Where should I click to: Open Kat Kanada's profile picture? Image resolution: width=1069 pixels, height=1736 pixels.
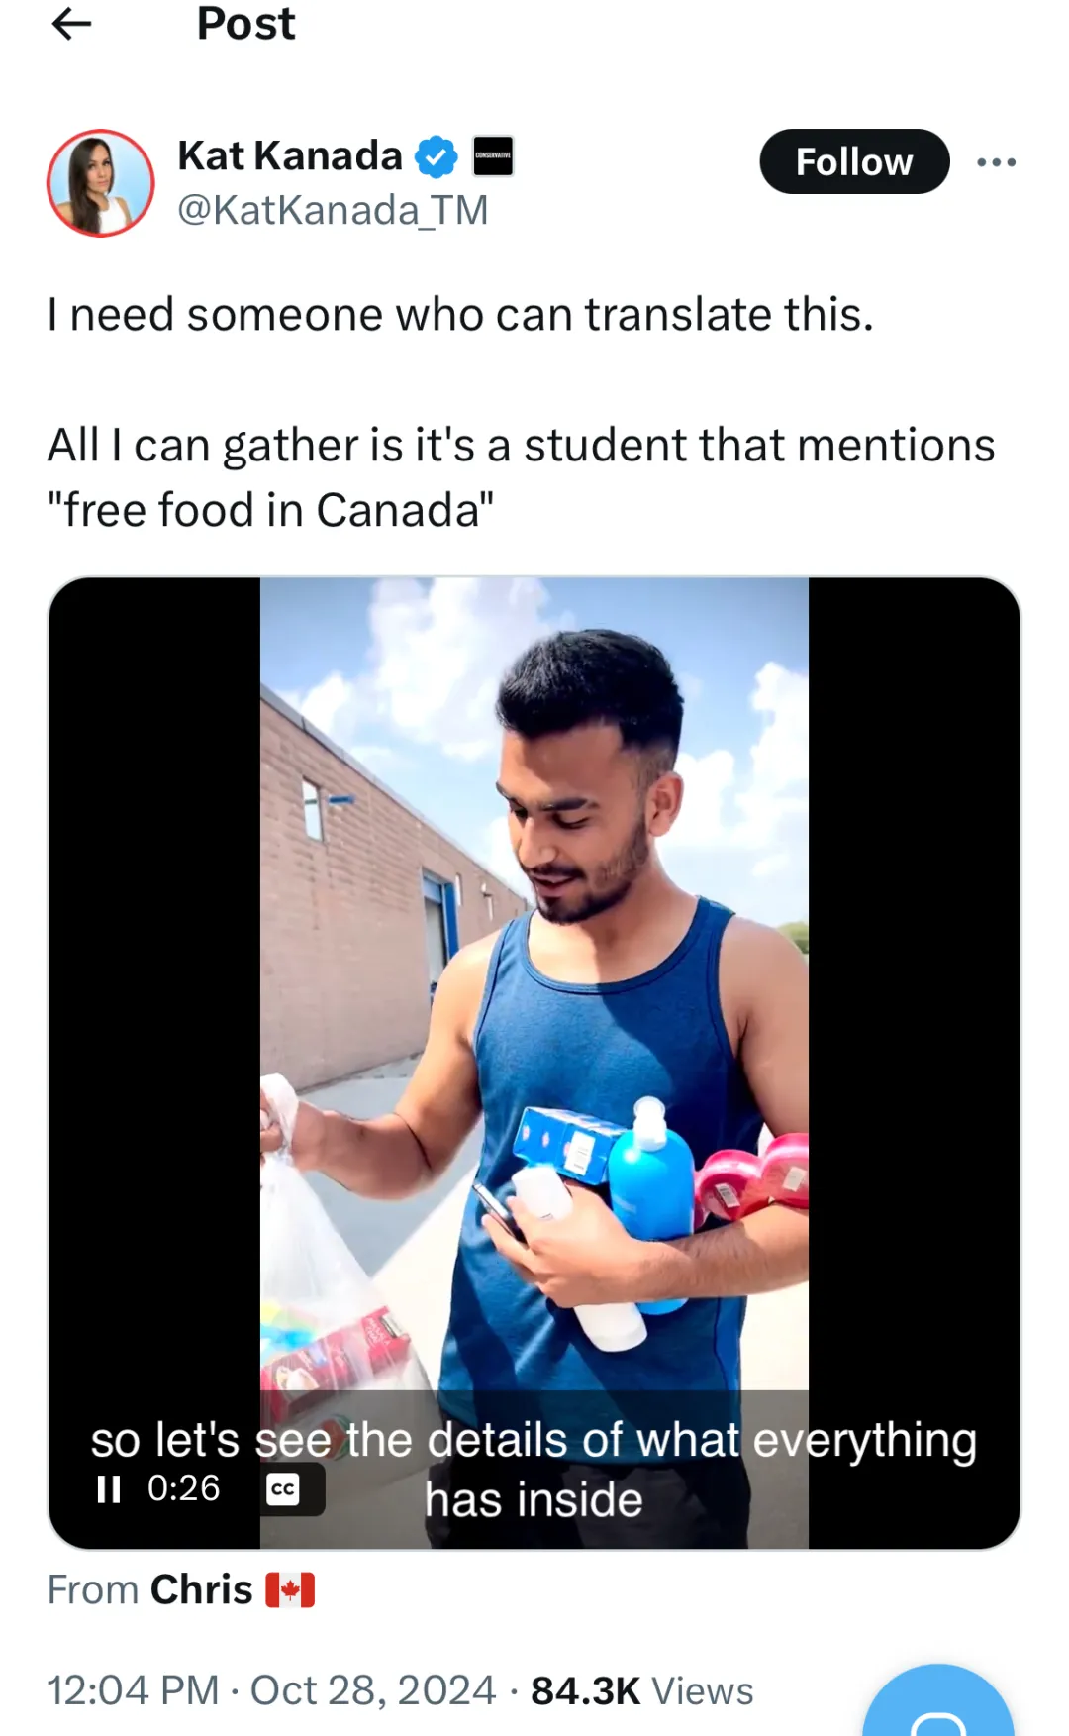pos(101,183)
